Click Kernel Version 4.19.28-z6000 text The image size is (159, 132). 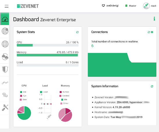[112, 107]
